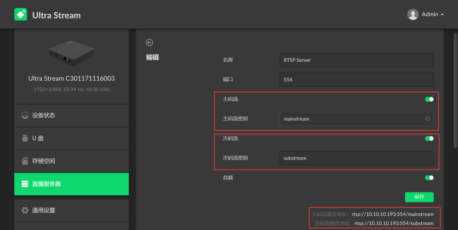Click the U 盘 USB drive icon
Screen dimensions: 458x230
click(25, 138)
